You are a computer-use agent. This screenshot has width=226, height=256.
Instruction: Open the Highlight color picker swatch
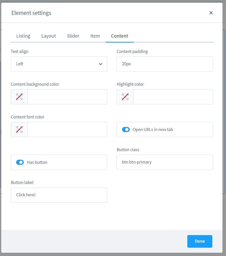tap(125, 97)
